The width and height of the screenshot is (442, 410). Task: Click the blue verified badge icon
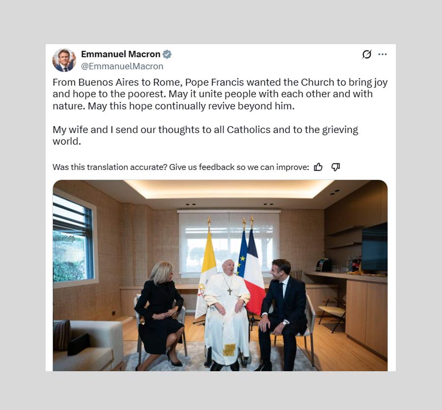167,54
